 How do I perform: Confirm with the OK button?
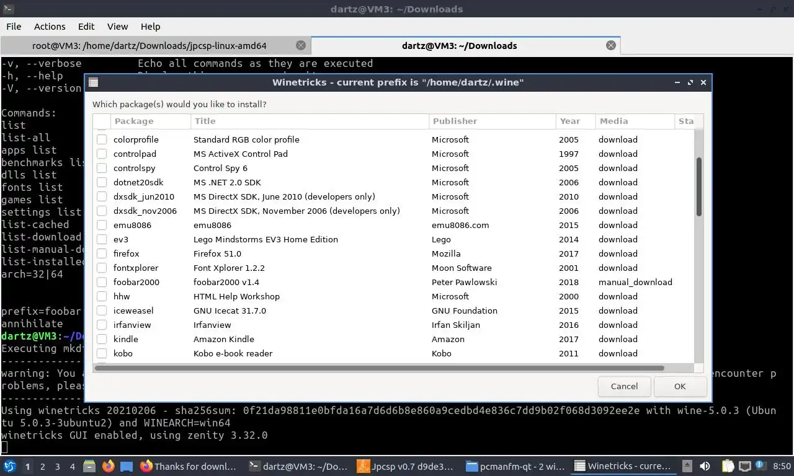pyautogui.click(x=680, y=386)
